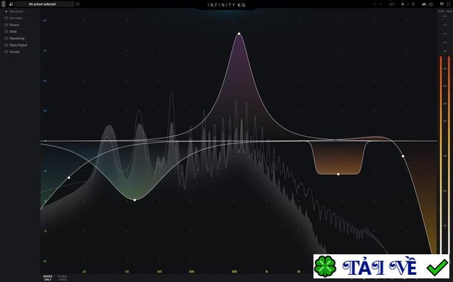Viewport: 453px width, 282px height.
Task: Expand the Mastering preset folder
Action: [14, 39]
